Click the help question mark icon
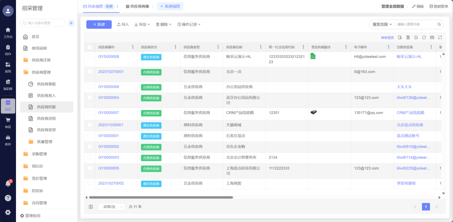The width and height of the screenshot is (453, 222). point(8,198)
